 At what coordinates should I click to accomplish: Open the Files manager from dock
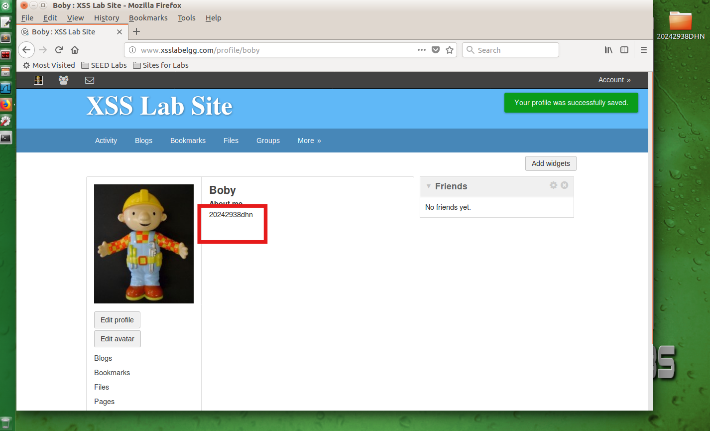[x=5, y=72]
